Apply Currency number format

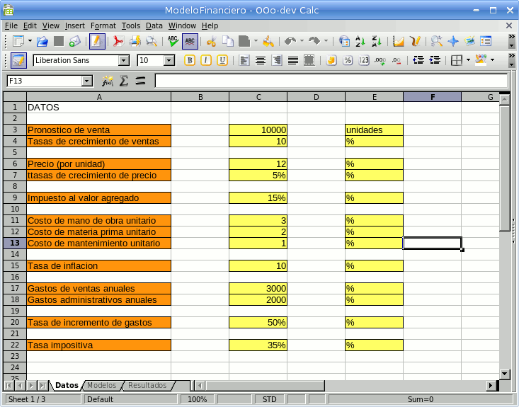tap(331, 61)
